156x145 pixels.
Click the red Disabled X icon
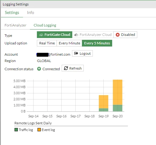coord(118,35)
